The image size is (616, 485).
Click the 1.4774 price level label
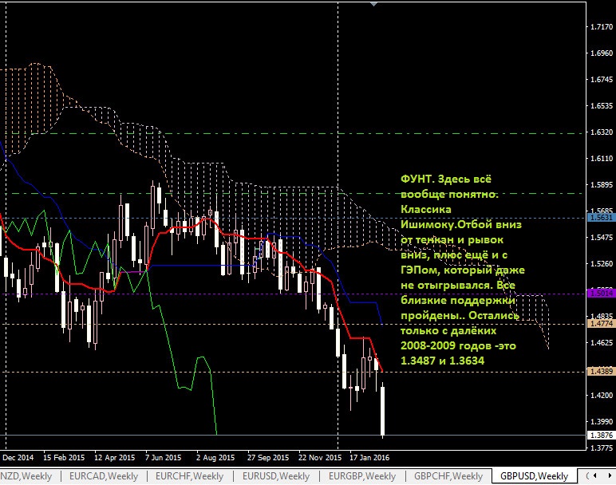tap(601, 324)
